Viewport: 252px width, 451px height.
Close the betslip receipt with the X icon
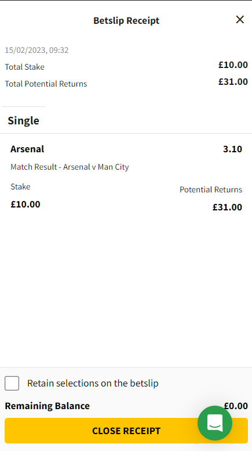[x=240, y=20]
